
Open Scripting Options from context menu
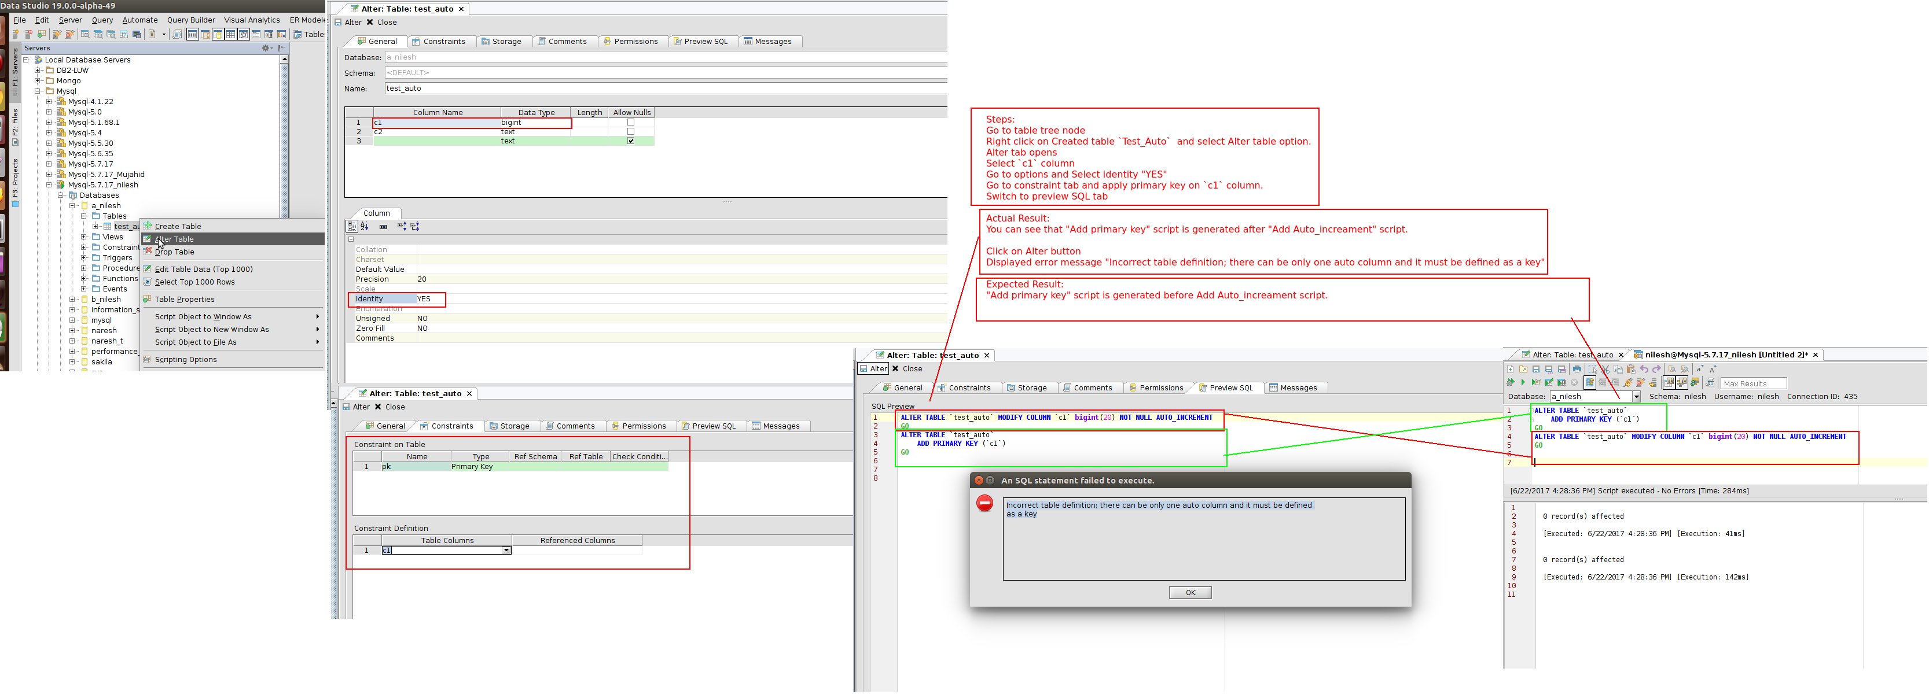coord(233,359)
